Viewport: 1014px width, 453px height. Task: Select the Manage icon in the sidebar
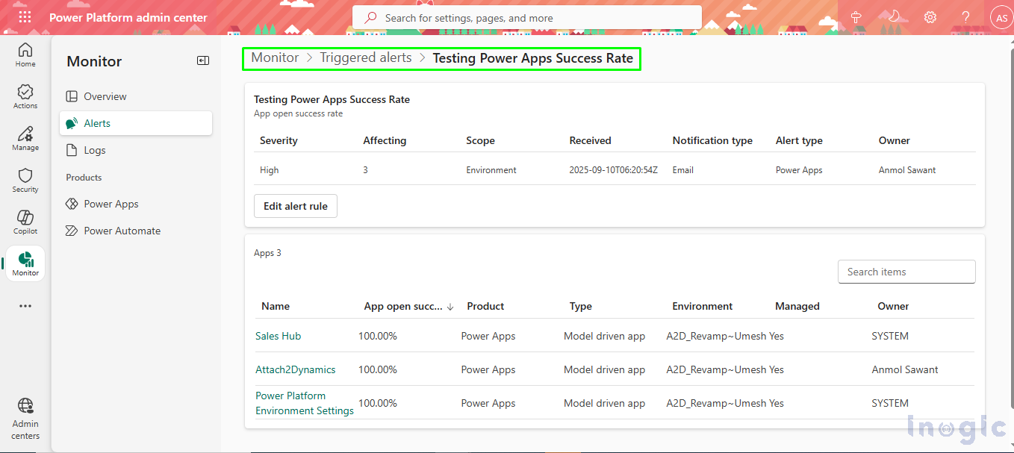[x=25, y=137]
